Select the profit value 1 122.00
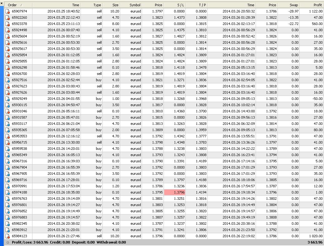This screenshot has height=246, width=324. pos(316,11)
